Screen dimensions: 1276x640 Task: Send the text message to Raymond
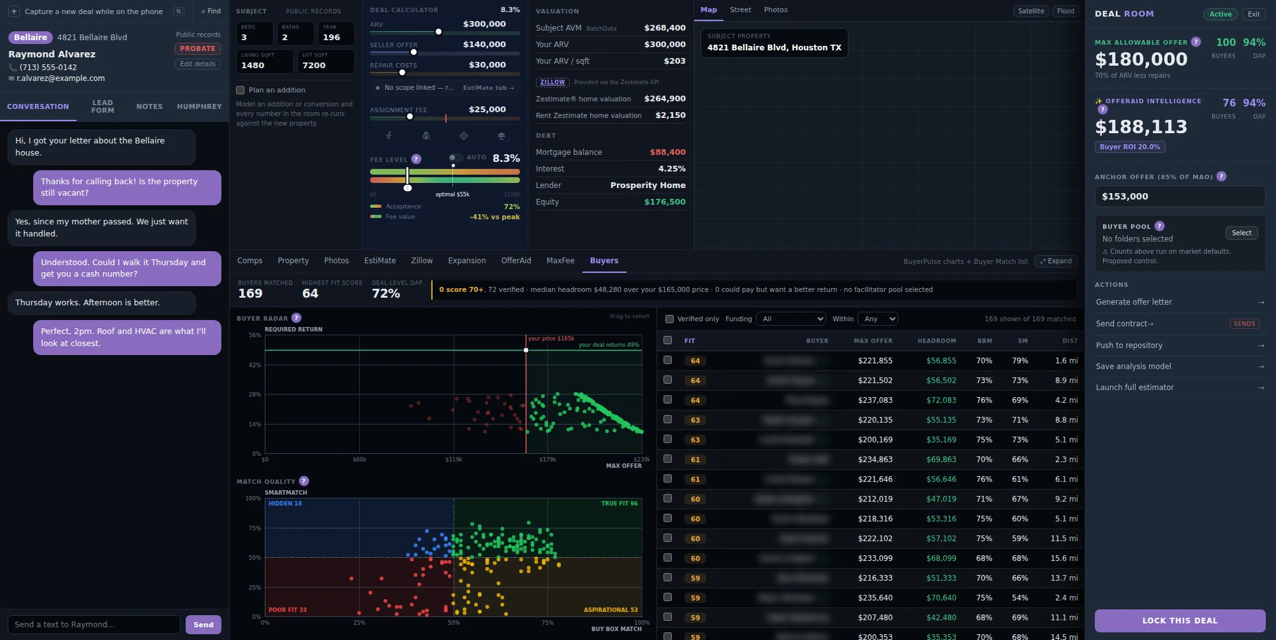[x=204, y=625]
